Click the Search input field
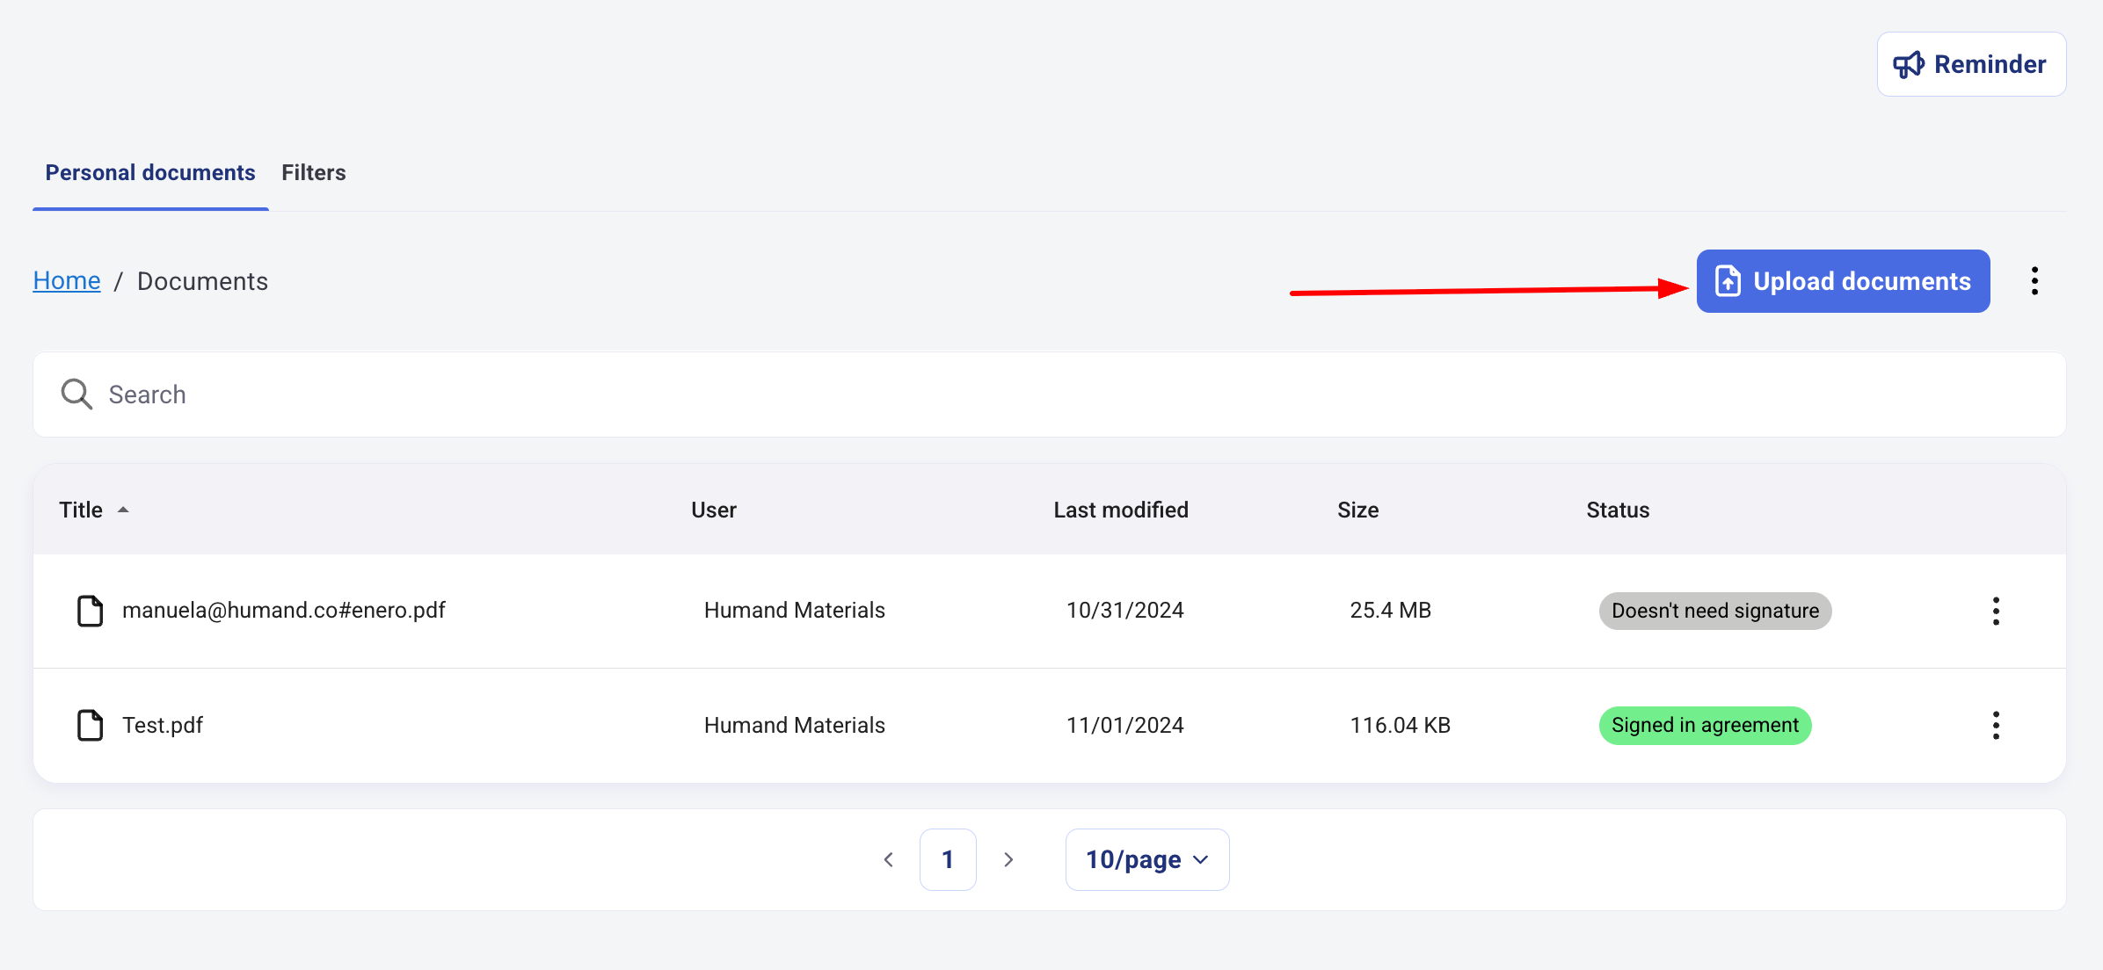This screenshot has width=2103, height=970. 1055,395
